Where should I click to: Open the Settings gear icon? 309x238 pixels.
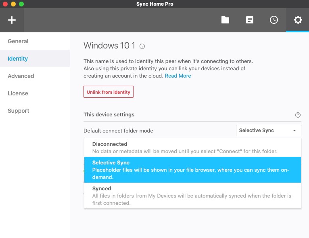[298, 20]
